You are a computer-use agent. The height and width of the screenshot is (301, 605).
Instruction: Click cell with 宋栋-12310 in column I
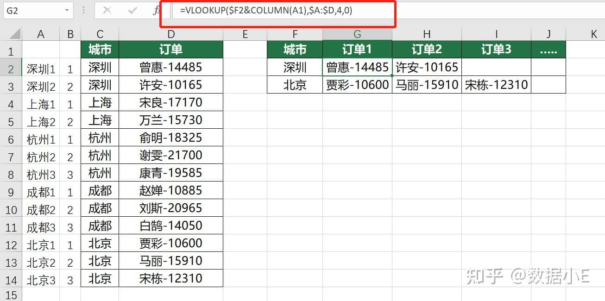[496, 85]
